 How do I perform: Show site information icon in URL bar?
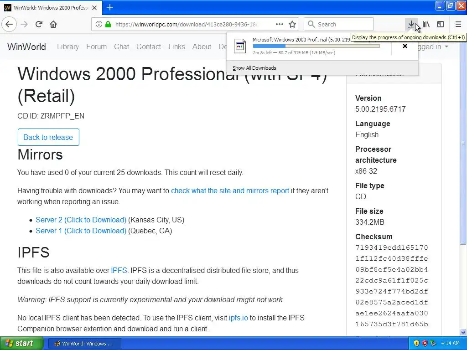99,25
